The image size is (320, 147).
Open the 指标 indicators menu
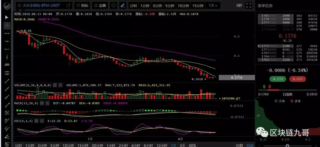(82, 6)
